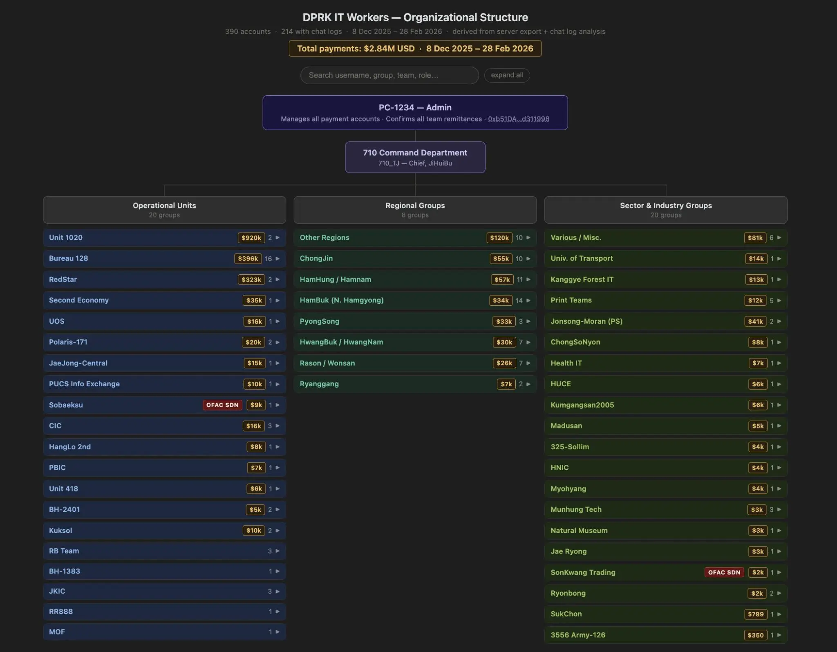Click the search username input field

coord(389,75)
